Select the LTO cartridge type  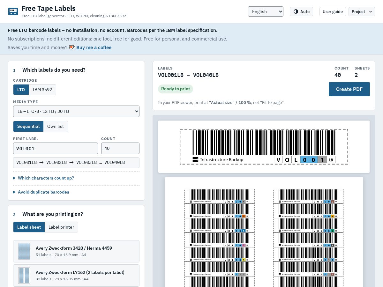tap(21, 90)
